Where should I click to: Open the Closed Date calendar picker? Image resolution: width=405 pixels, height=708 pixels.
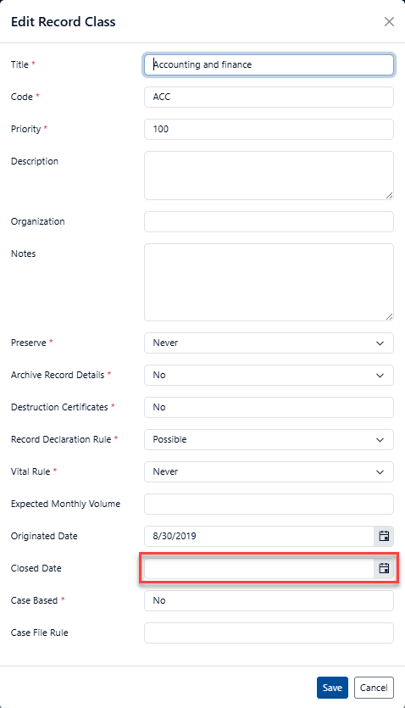point(384,568)
